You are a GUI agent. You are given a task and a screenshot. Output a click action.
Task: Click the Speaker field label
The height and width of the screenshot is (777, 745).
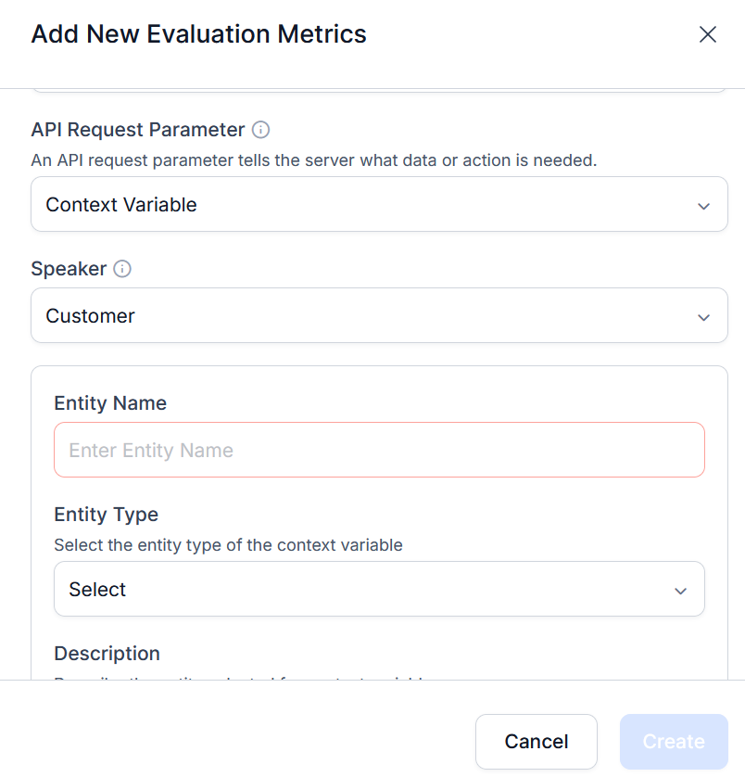(69, 269)
